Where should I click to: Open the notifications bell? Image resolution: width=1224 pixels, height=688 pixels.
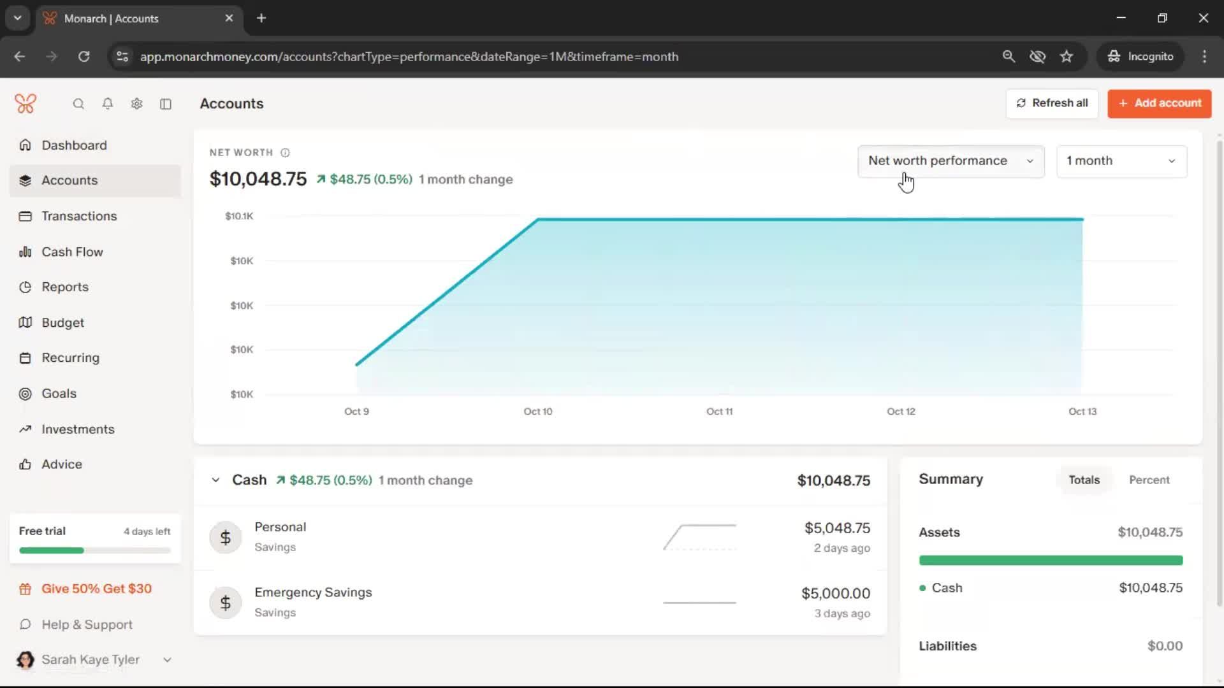[108, 104]
